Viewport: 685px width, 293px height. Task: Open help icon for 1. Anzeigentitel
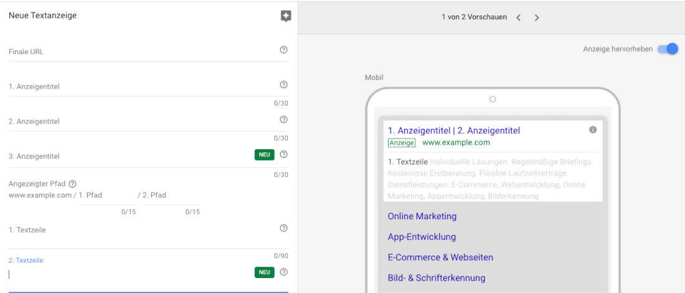283,84
